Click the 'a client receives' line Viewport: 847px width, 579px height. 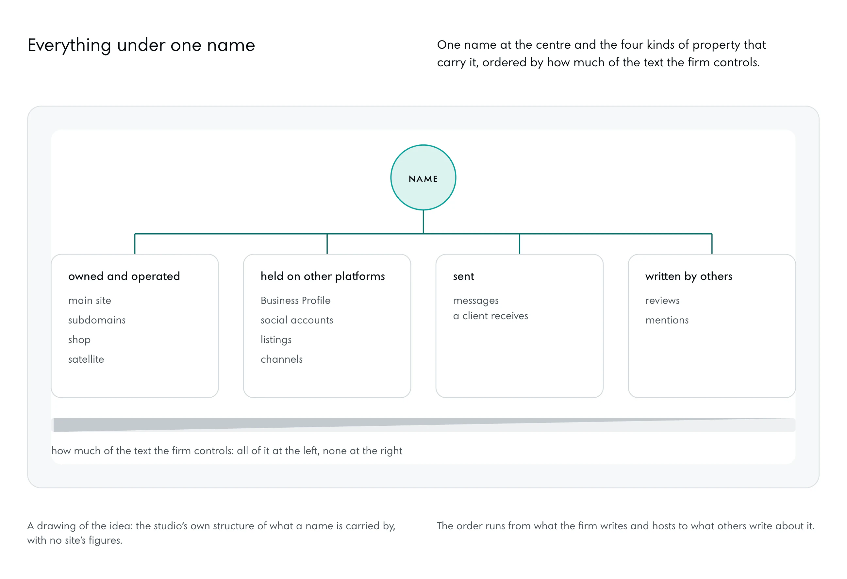point(490,316)
